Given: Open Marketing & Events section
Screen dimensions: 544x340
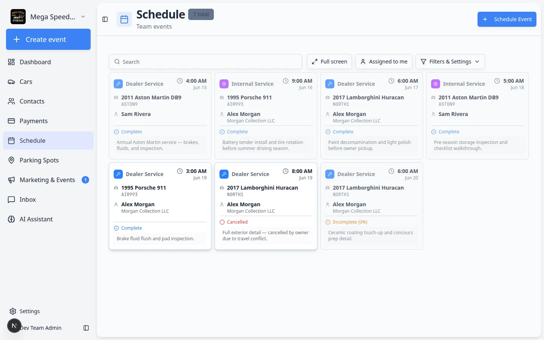Looking at the screenshot, I should (x=48, y=180).
